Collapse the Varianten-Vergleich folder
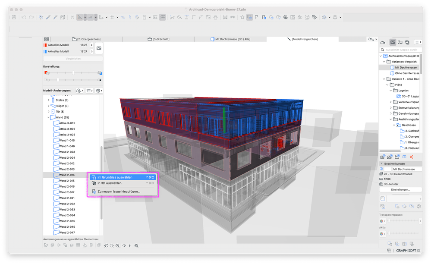The width and height of the screenshot is (431, 264). point(384,62)
